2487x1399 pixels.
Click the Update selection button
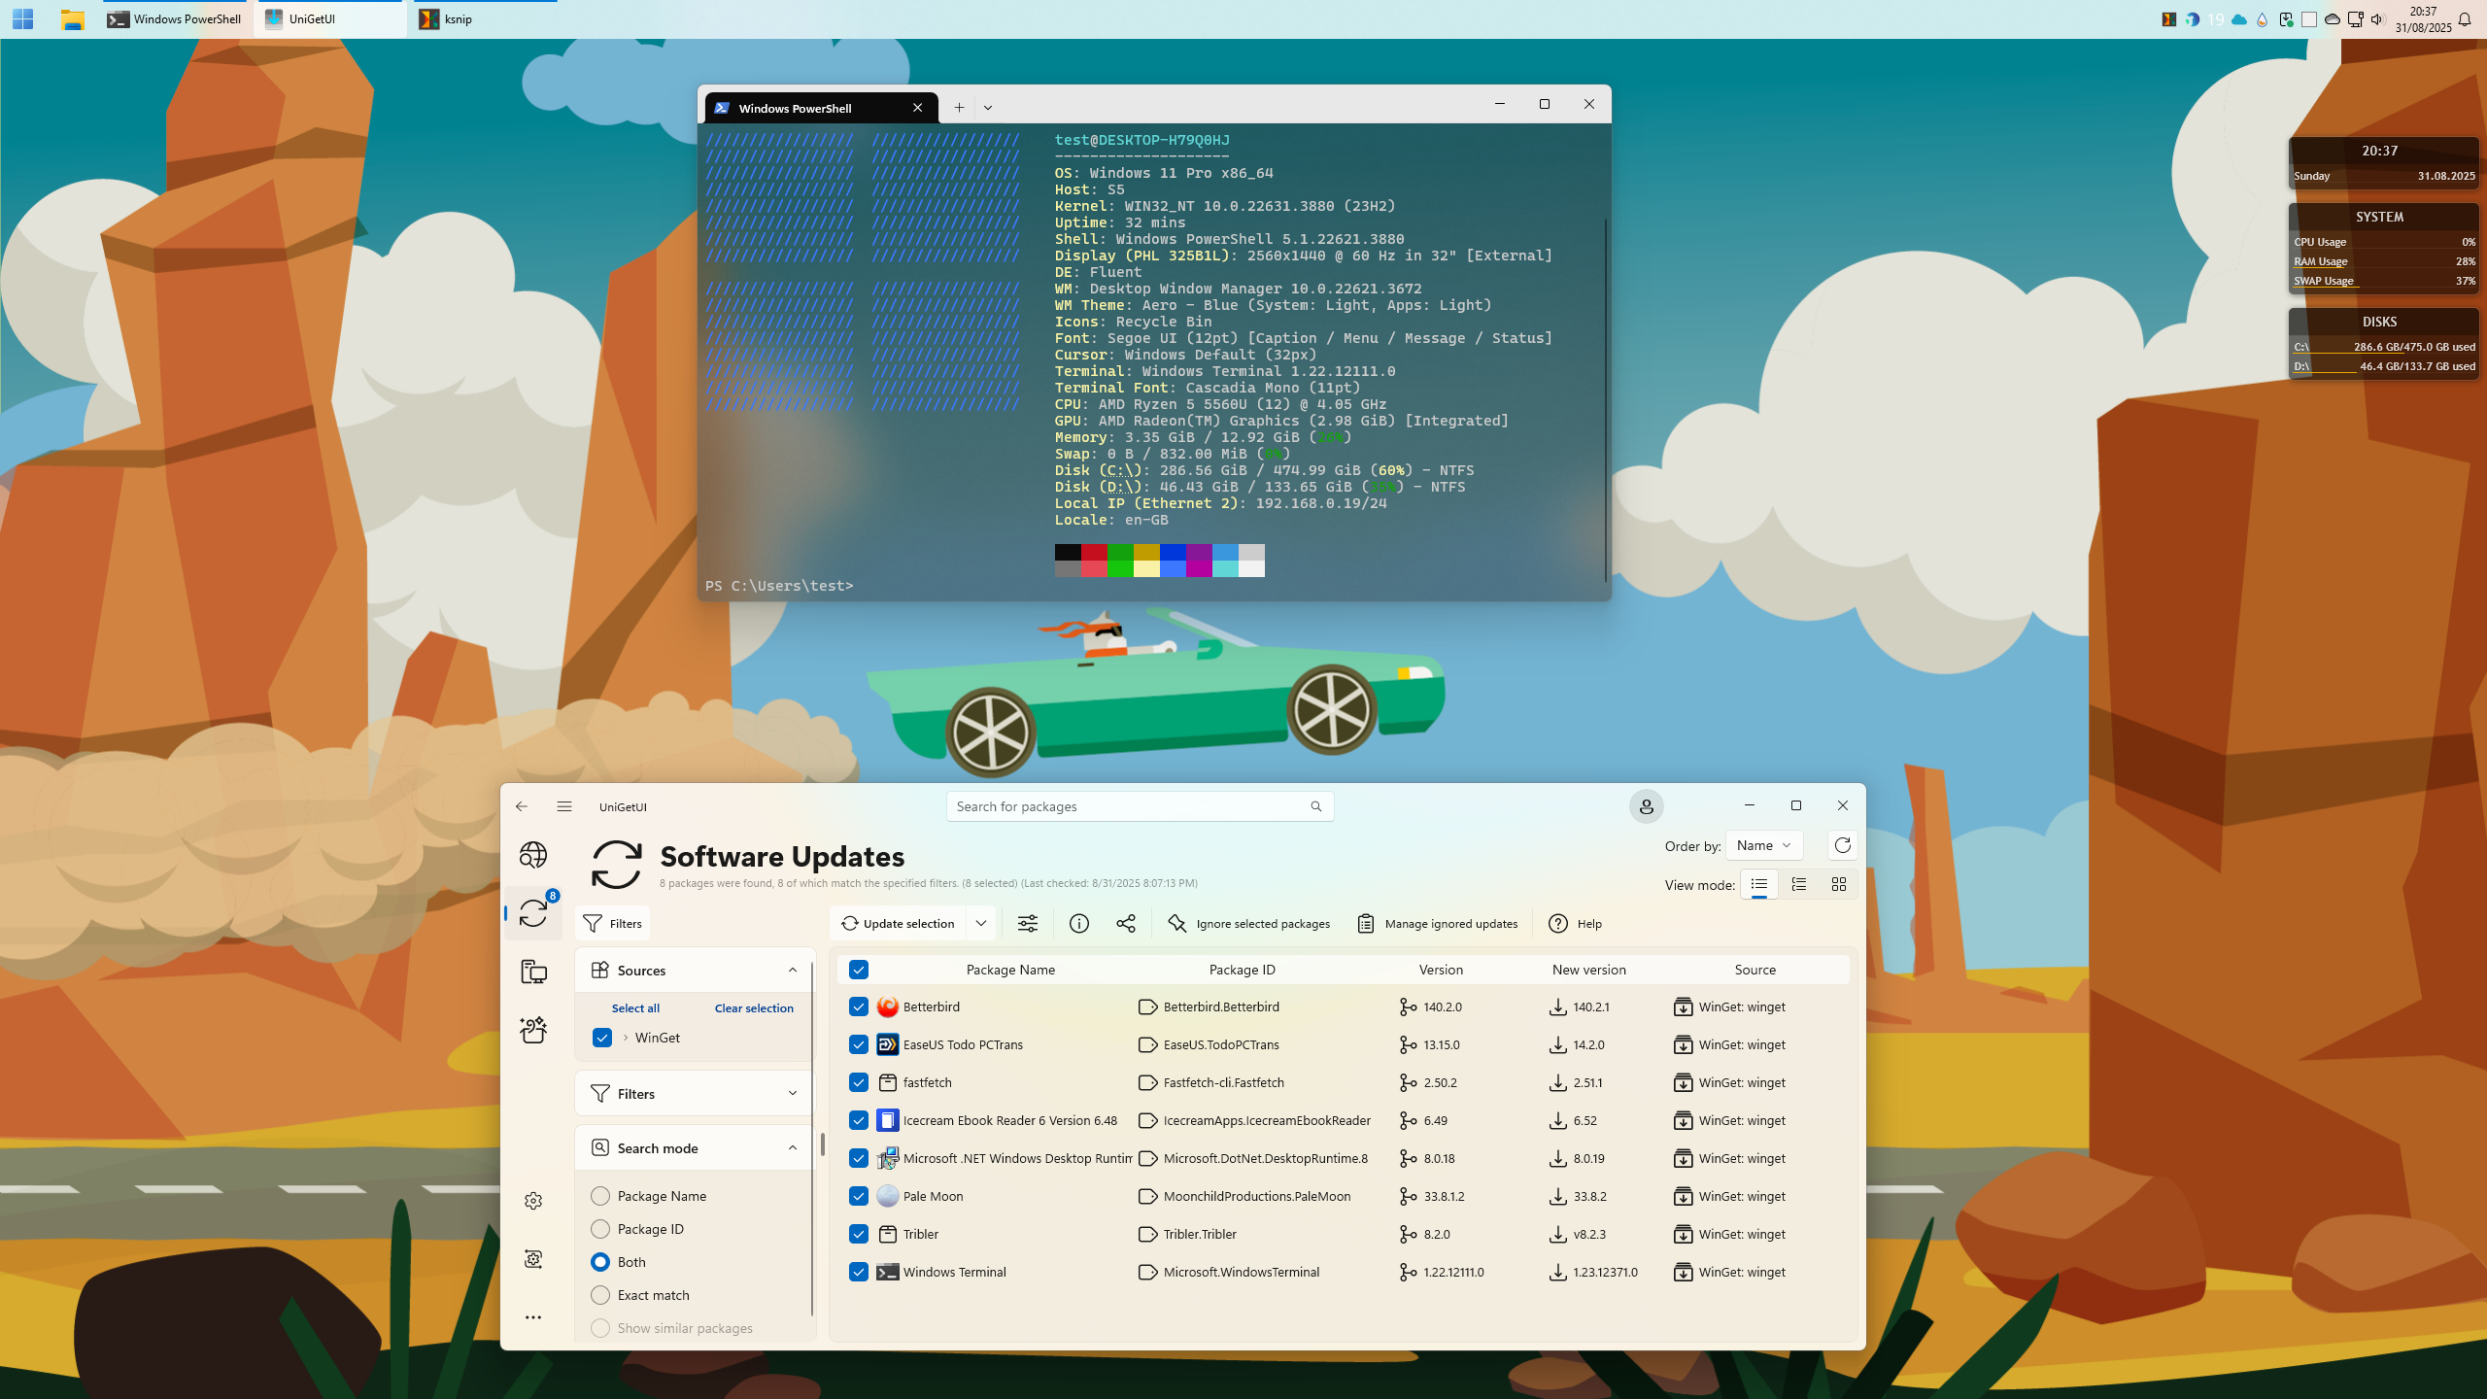click(899, 924)
